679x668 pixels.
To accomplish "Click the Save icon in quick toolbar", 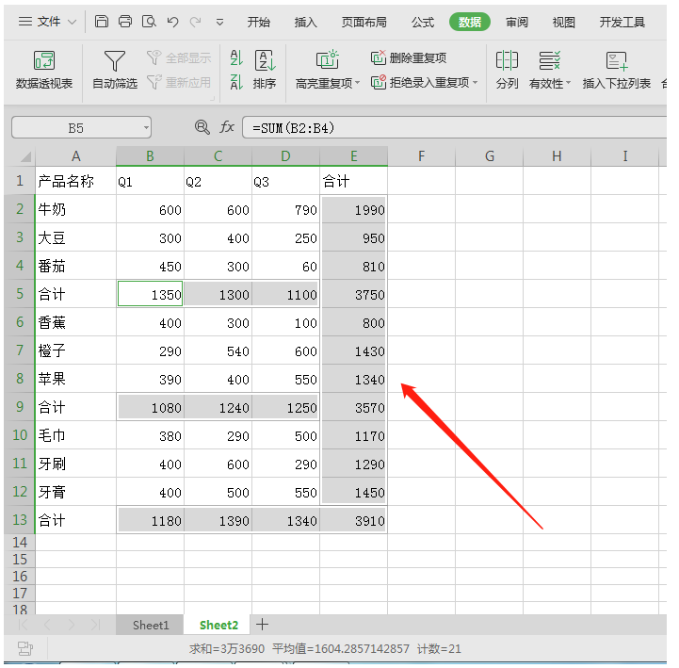I will point(102,22).
